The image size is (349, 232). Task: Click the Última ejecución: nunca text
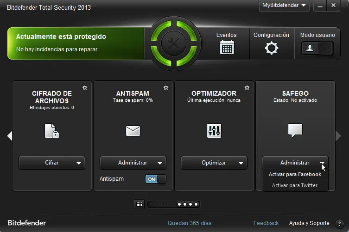pos(214,100)
